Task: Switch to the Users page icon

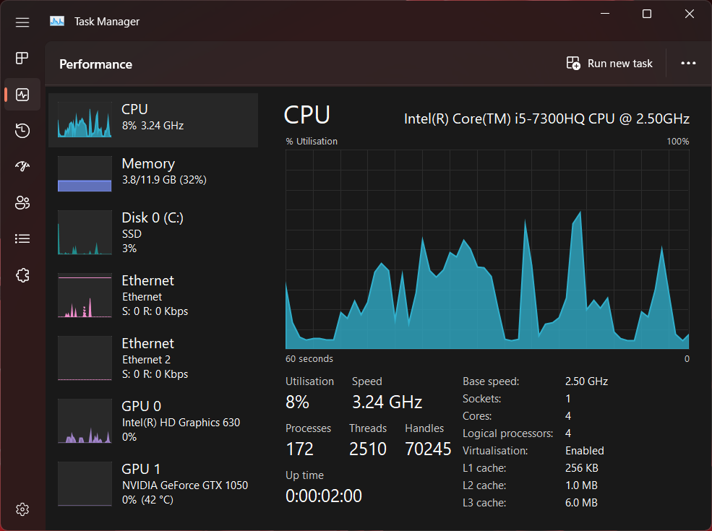Action: tap(22, 203)
